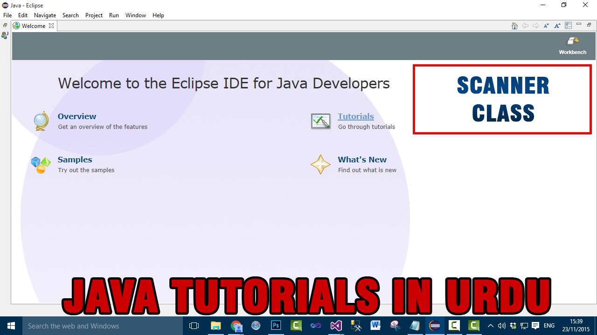Screen dimensions: 597x335
Task: Open the clock and date flyout
Action: [576, 326]
